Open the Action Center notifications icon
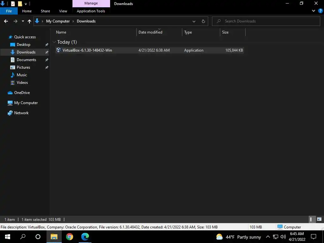The image size is (324, 243). [314, 237]
